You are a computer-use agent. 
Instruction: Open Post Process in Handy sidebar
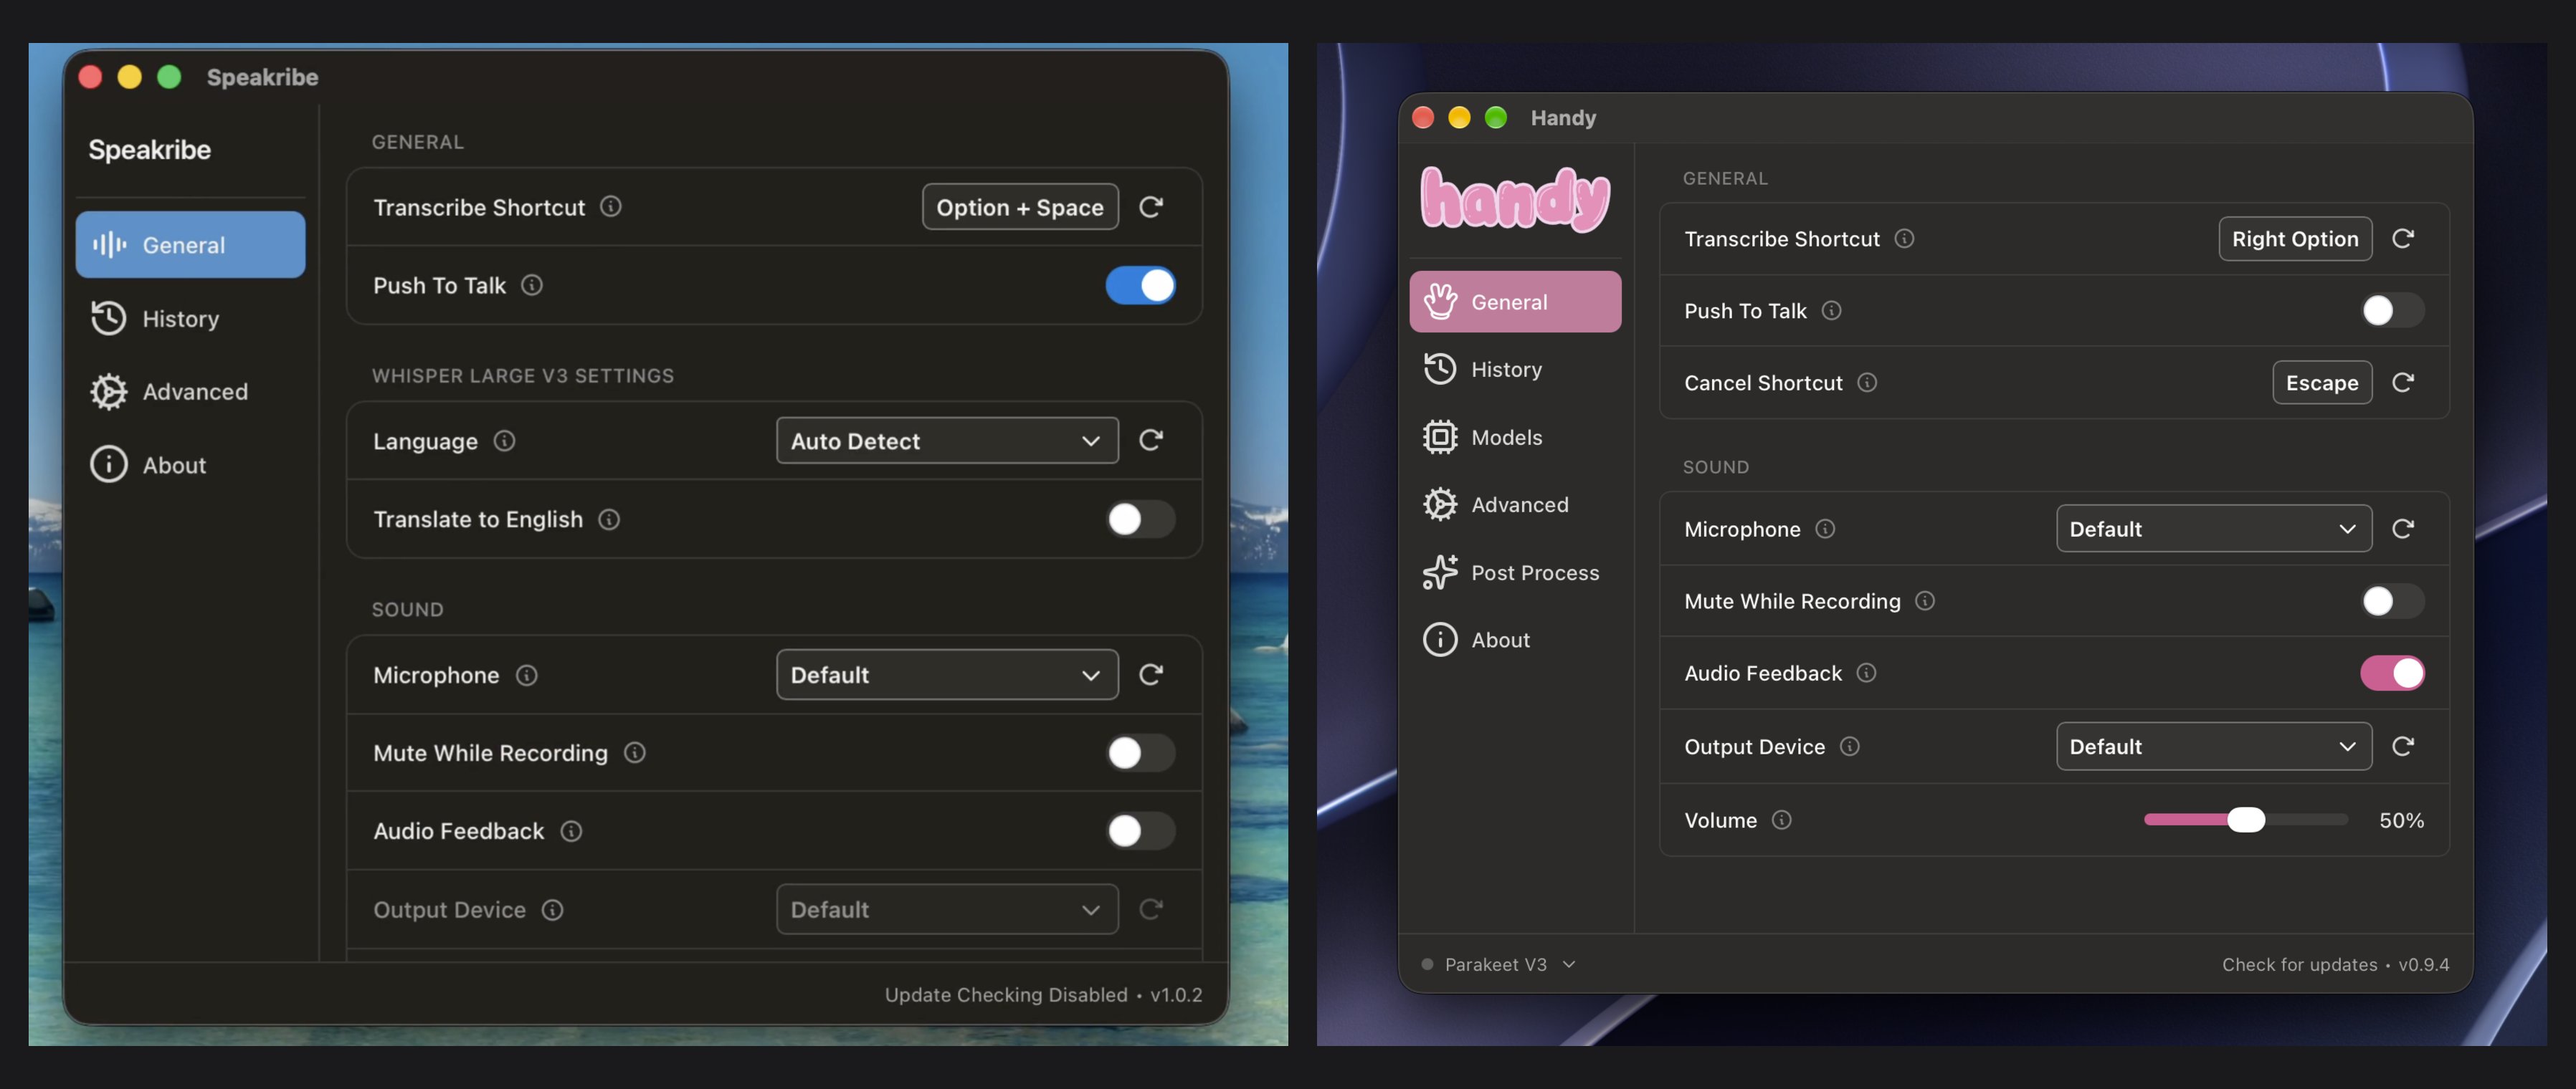[1515, 572]
